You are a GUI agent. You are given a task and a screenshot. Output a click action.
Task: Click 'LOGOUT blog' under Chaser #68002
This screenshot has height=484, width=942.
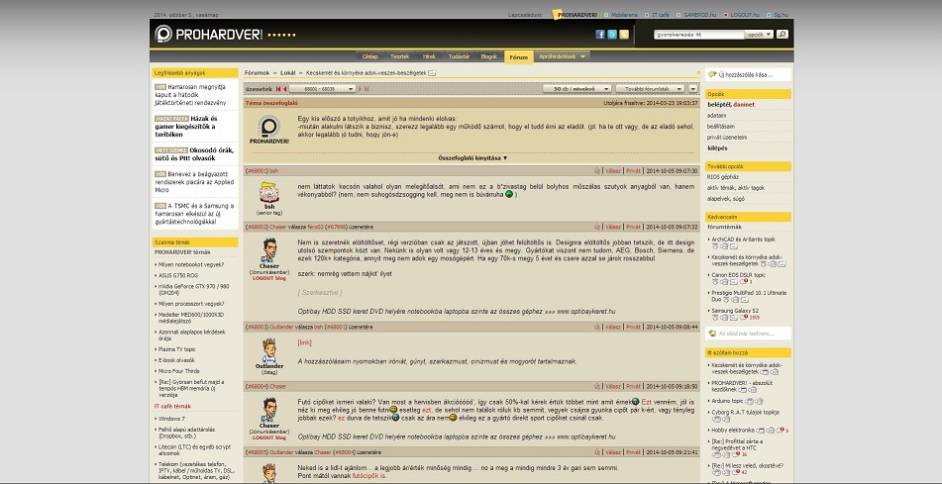tap(269, 279)
